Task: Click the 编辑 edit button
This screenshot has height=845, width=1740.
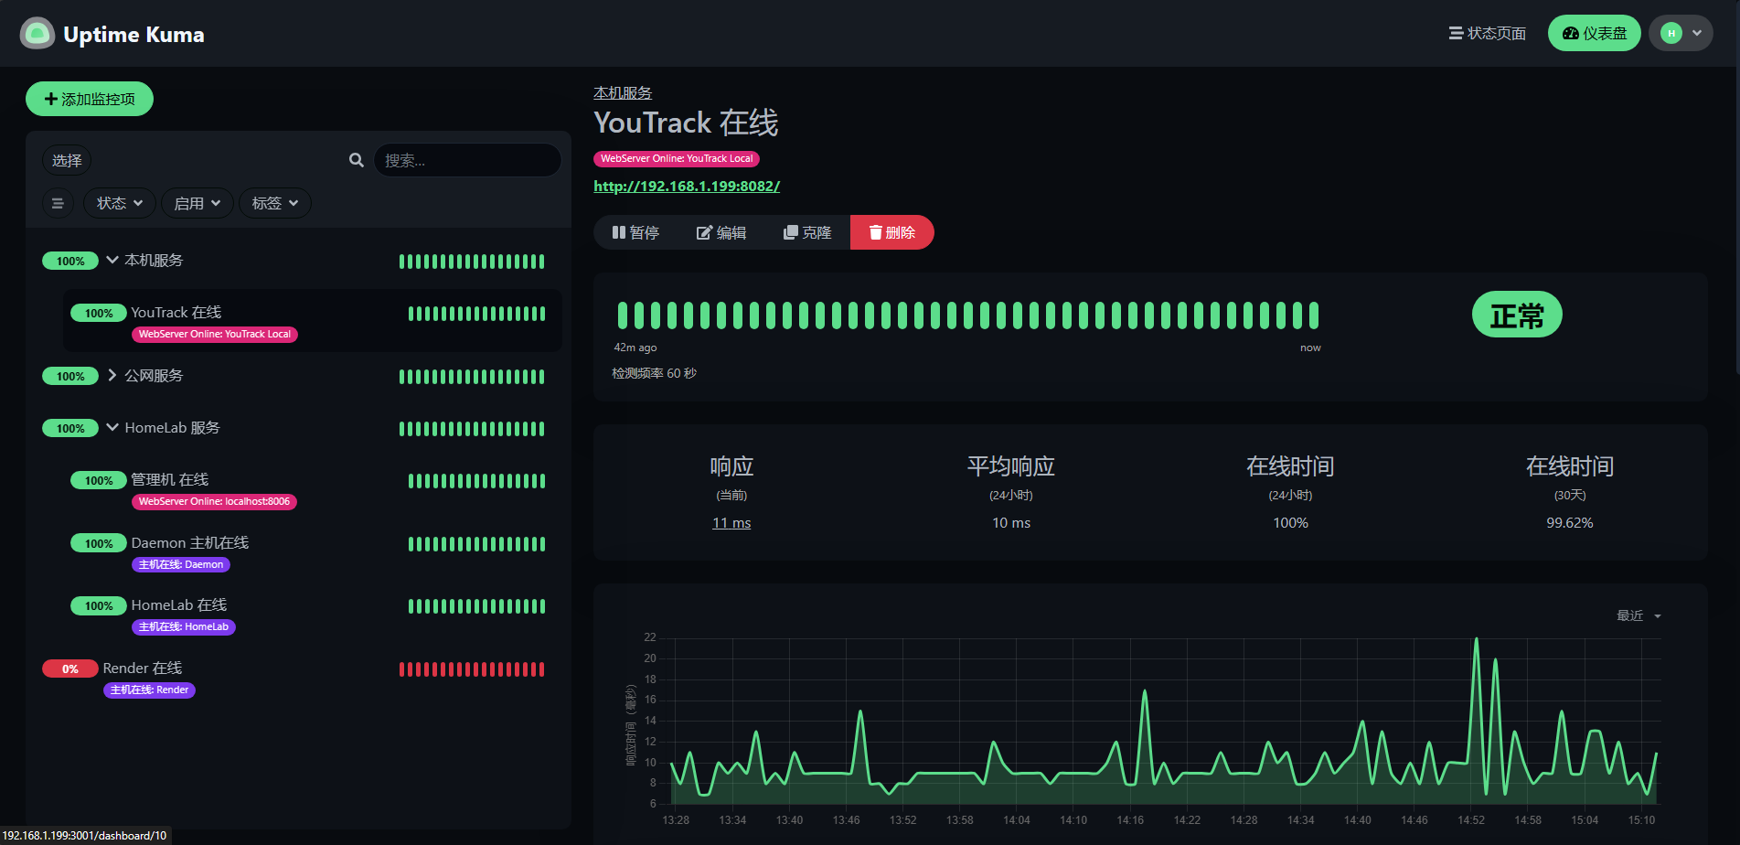Action: coord(721,232)
